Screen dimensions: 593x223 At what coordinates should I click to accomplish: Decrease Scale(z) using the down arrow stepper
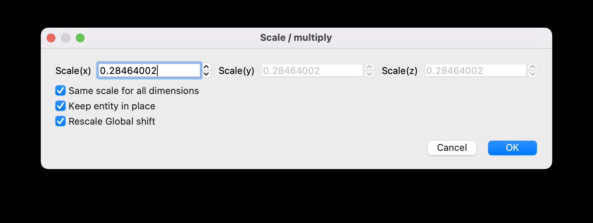532,74
